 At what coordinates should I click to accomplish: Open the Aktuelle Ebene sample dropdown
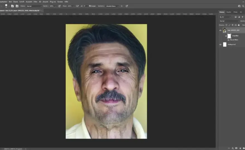tap(112, 6)
